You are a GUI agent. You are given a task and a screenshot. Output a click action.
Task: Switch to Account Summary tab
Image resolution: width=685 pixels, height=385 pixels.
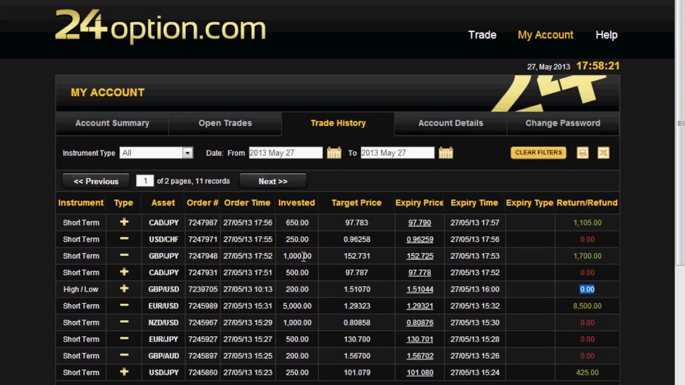(112, 123)
